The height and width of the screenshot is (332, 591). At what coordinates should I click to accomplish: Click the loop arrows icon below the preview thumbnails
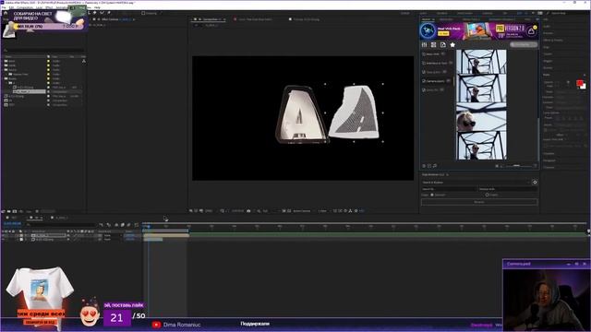coord(435,166)
